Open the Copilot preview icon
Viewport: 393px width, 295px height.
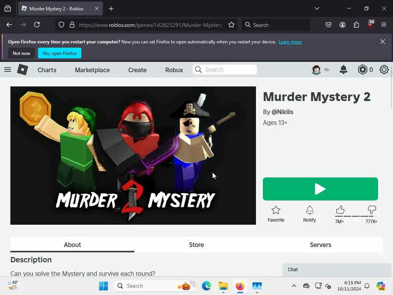[x=381, y=286]
